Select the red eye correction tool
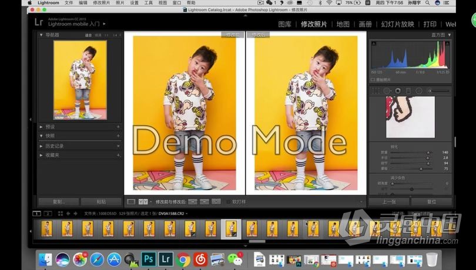 coord(398,91)
